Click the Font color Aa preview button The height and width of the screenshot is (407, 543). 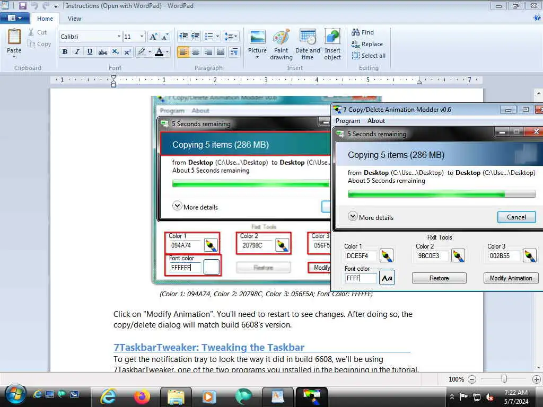[387, 278]
